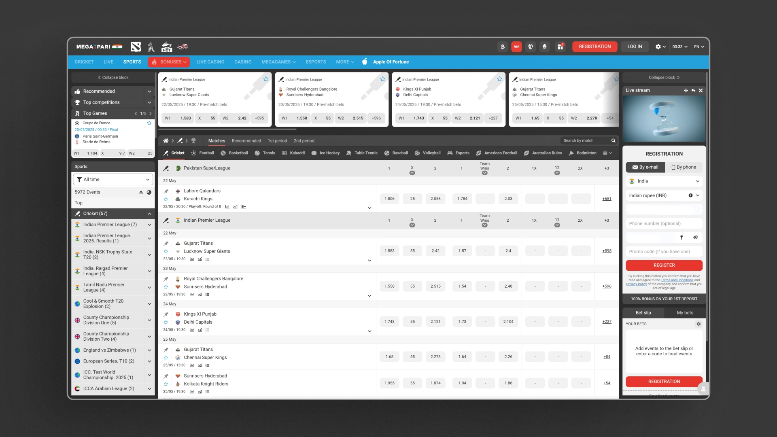777x437 pixels.
Task: Open the MEGAGAMES menu
Action: tap(278, 62)
